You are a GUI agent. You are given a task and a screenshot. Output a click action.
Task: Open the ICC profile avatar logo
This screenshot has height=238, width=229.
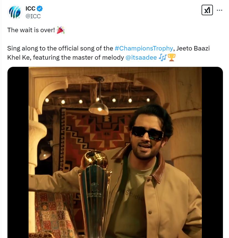coord(15,12)
